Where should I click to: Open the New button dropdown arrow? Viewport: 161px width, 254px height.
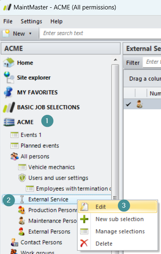tap(30, 34)
